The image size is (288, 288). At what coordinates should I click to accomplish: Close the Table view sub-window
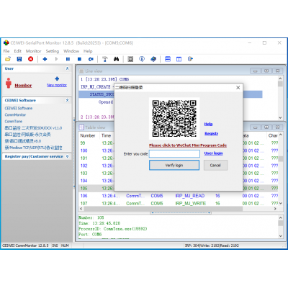click(x=277, y=127)
